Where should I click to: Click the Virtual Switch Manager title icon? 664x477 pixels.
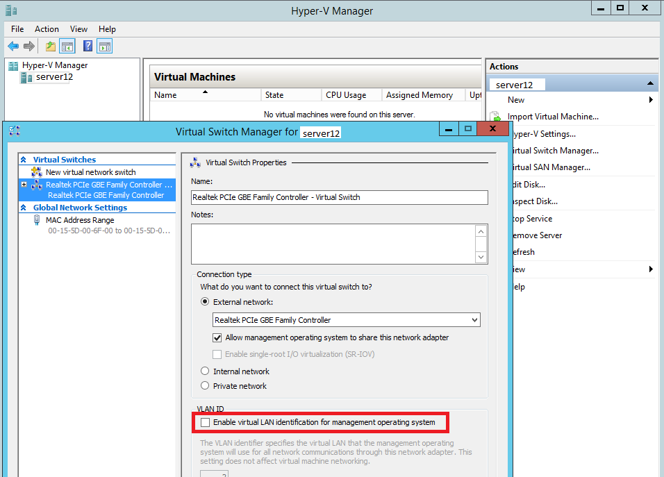click(x=15, y=131)
